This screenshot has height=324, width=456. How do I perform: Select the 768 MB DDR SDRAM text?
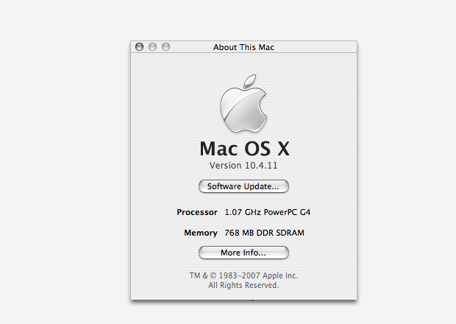coord(264,233)
